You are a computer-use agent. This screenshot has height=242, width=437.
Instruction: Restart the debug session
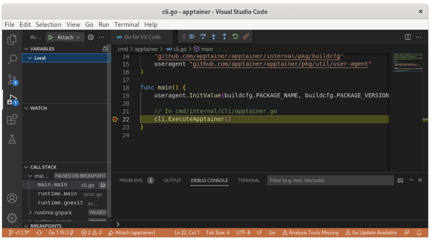tap(235, 37)
